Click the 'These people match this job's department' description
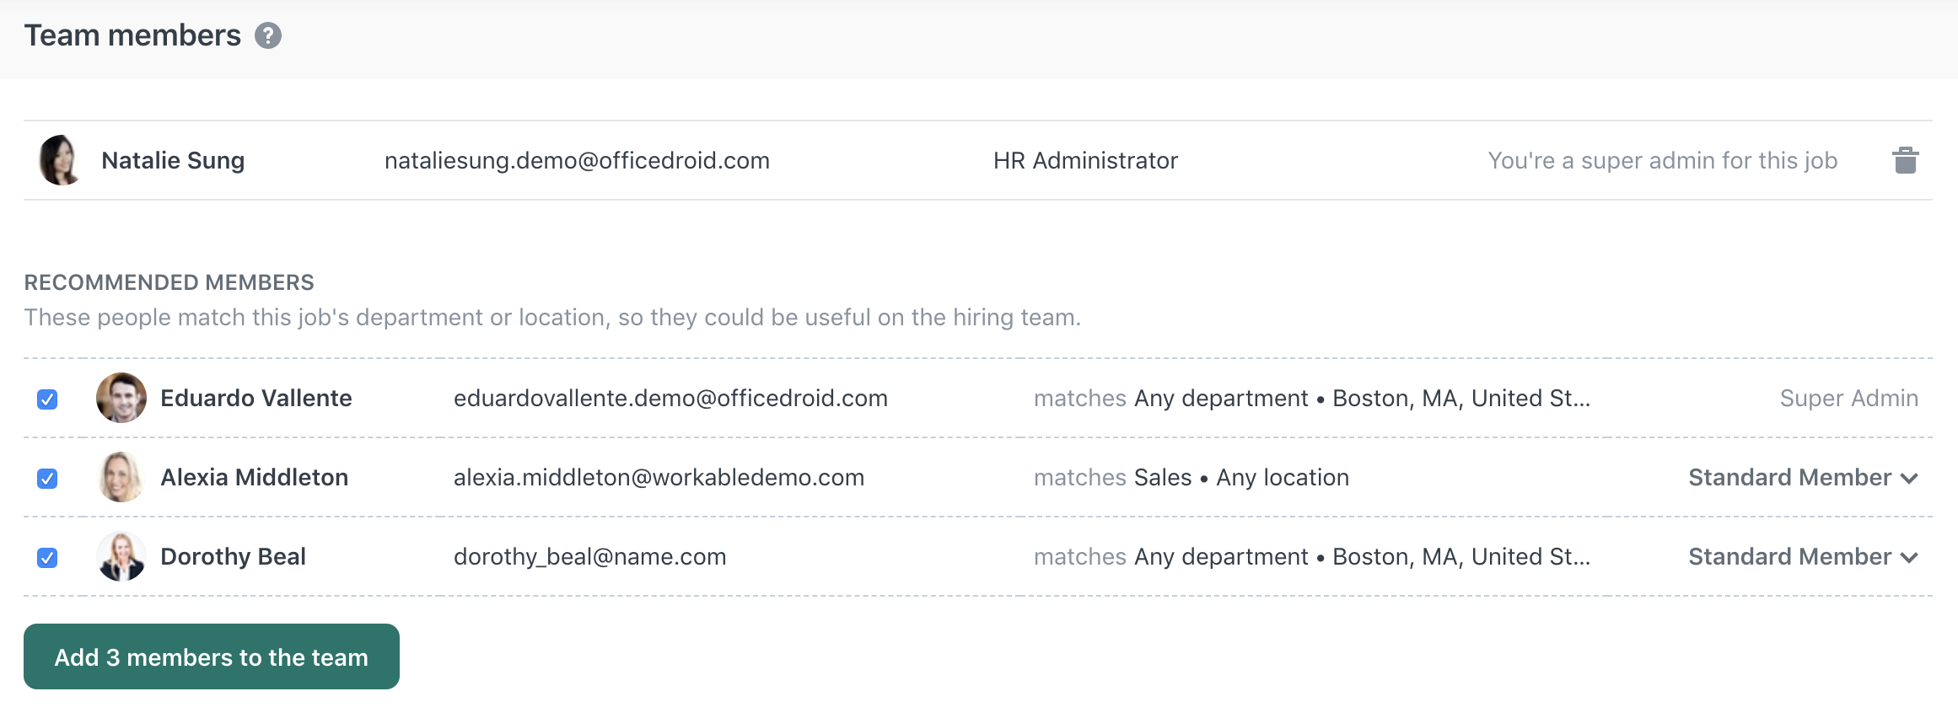 pos(552,317)
